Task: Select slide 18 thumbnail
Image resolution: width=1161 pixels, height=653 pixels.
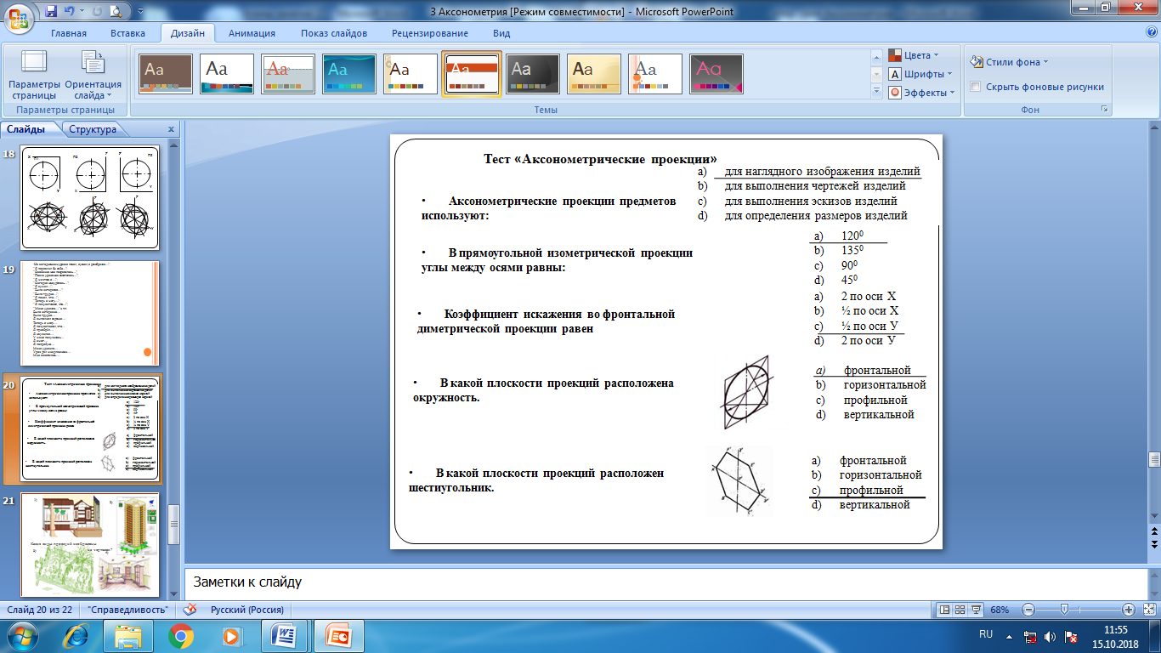Action: pos(90,197)
